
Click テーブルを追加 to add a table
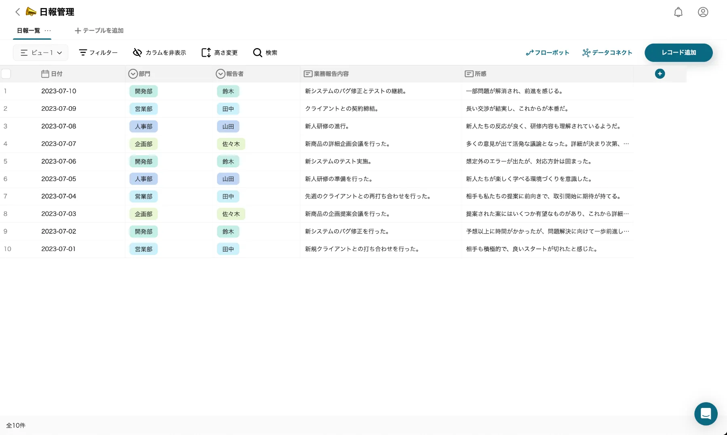(99, 30)
